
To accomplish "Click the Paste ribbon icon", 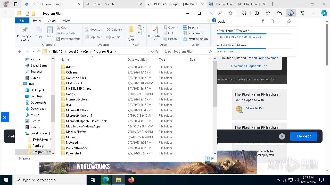I will point(50,32).
